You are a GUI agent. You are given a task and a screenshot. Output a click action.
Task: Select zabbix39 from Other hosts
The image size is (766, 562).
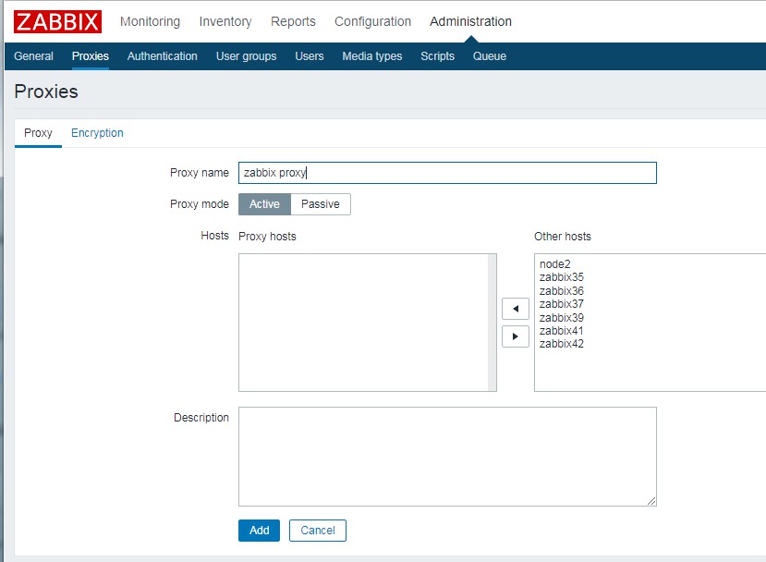tap(561, 318)
